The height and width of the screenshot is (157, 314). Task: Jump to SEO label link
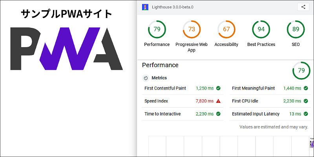tap(296, 44)
